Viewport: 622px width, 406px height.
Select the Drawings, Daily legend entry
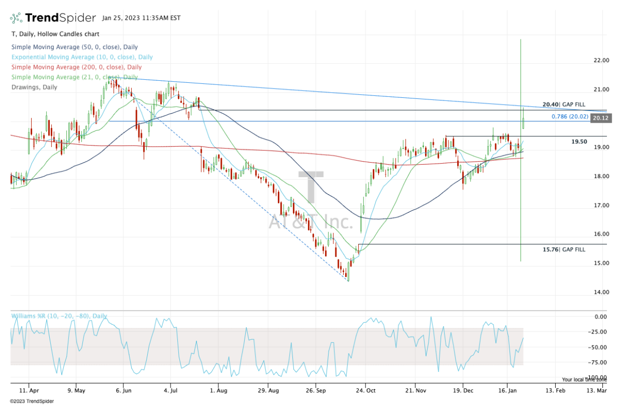[x=34, y=88]
